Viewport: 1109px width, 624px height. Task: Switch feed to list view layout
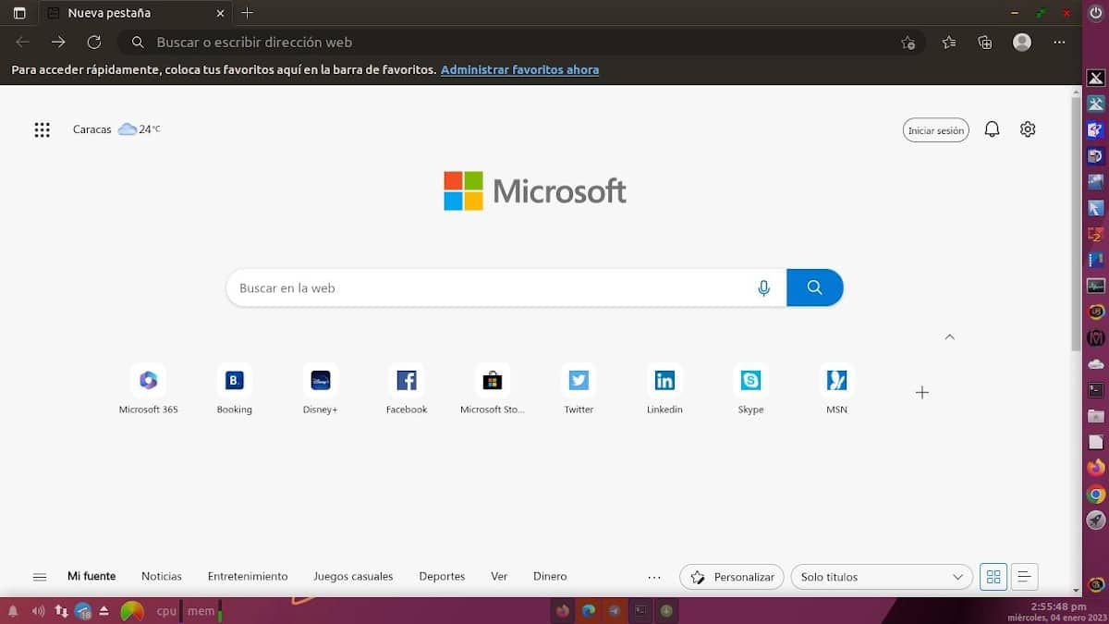(1024, 577)
